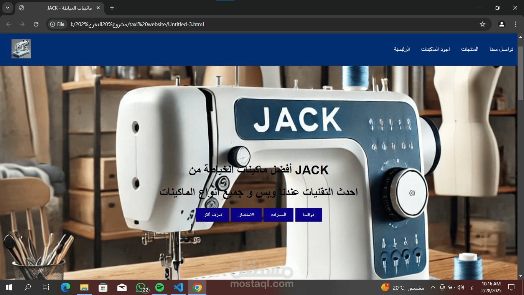Click the browser forward arrow
Image resolution: width=524 pixels, height=295 pixels.
tap(22, 24)
